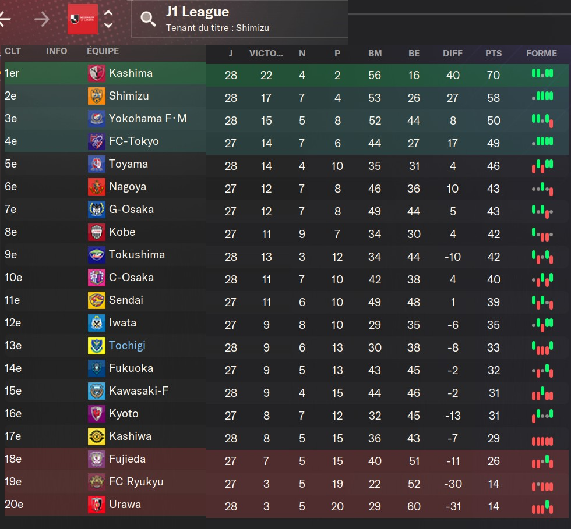
Task: Go to previous competition with up chevron
Action: click(x=108, y=13)
